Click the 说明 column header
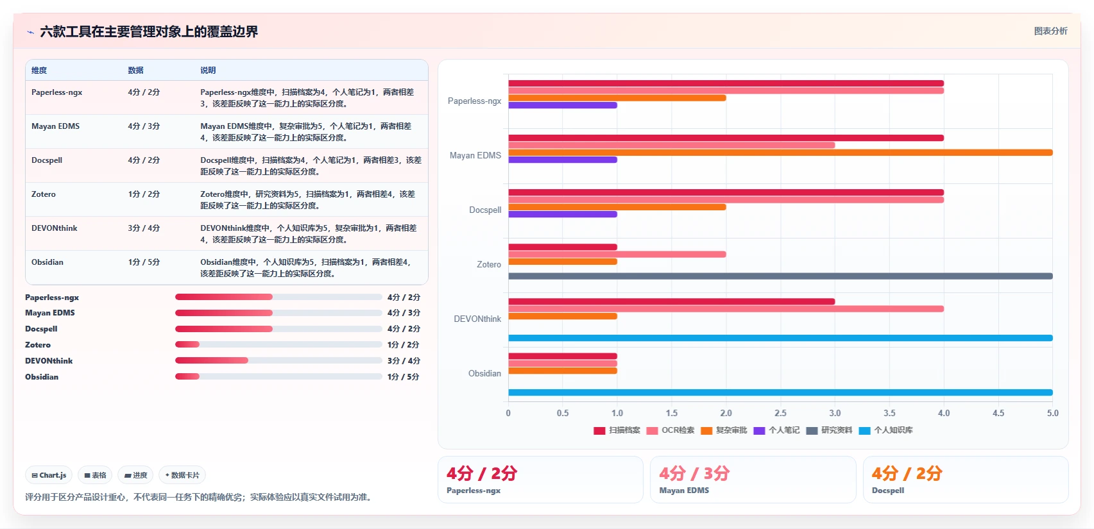This screenshot has width=1094, height=529. (x=208, y=71)
